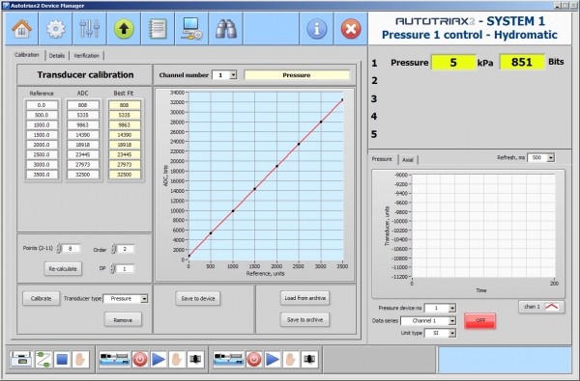Click the Re-calculate button
This screenshot has width=580, height=381.
pyautogui.click(x=63, y=269)
